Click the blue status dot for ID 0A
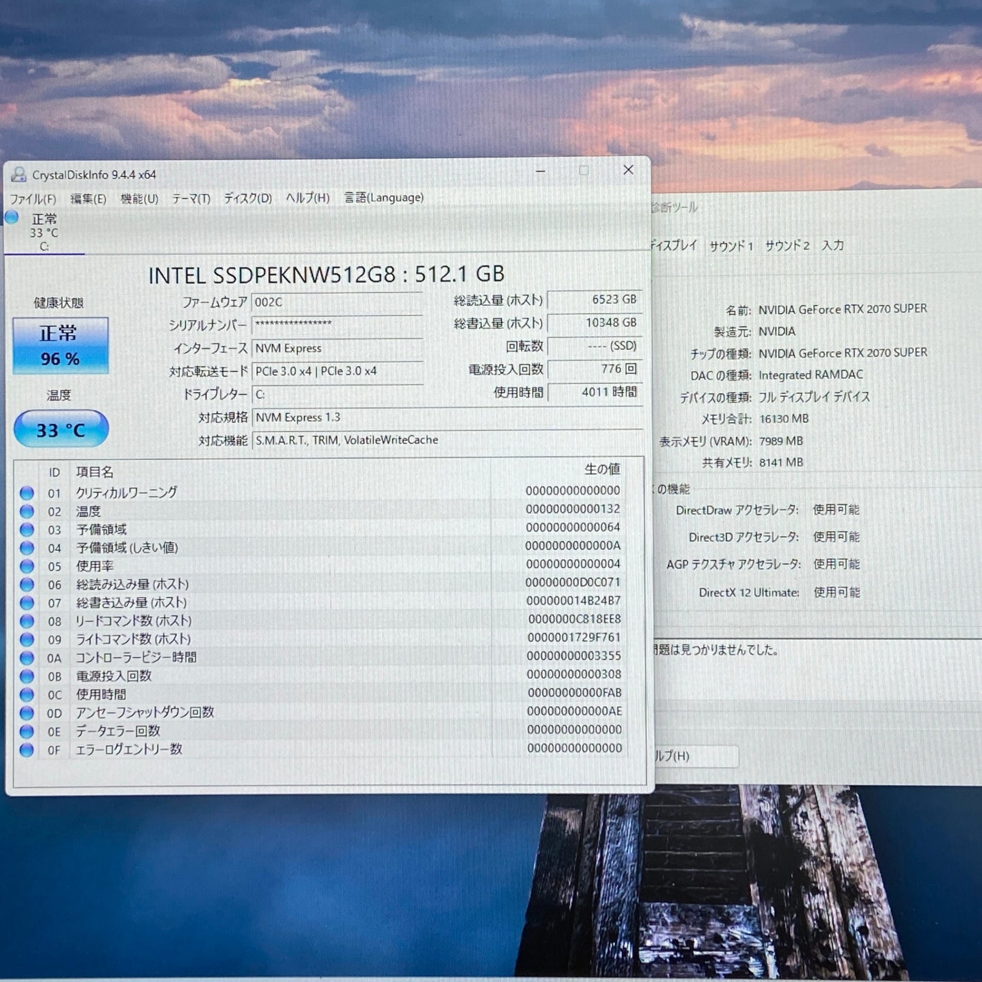982x982 pixels. tap(27, 658)
